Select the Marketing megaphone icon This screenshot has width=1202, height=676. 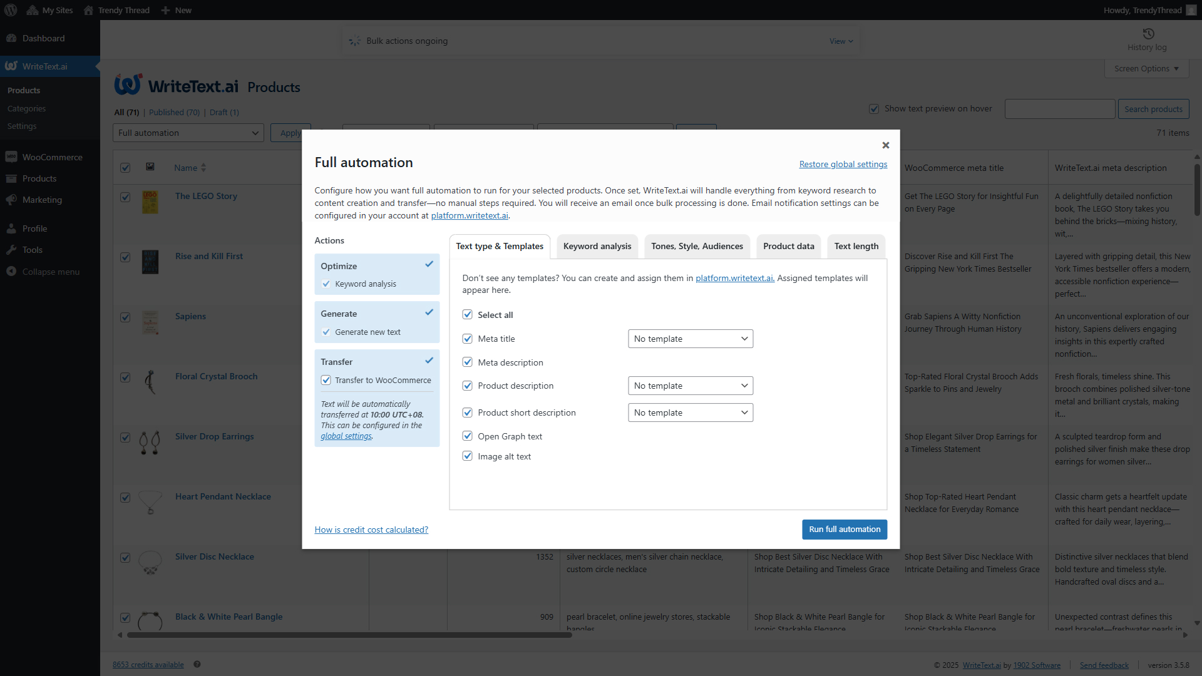coord(11,200)
